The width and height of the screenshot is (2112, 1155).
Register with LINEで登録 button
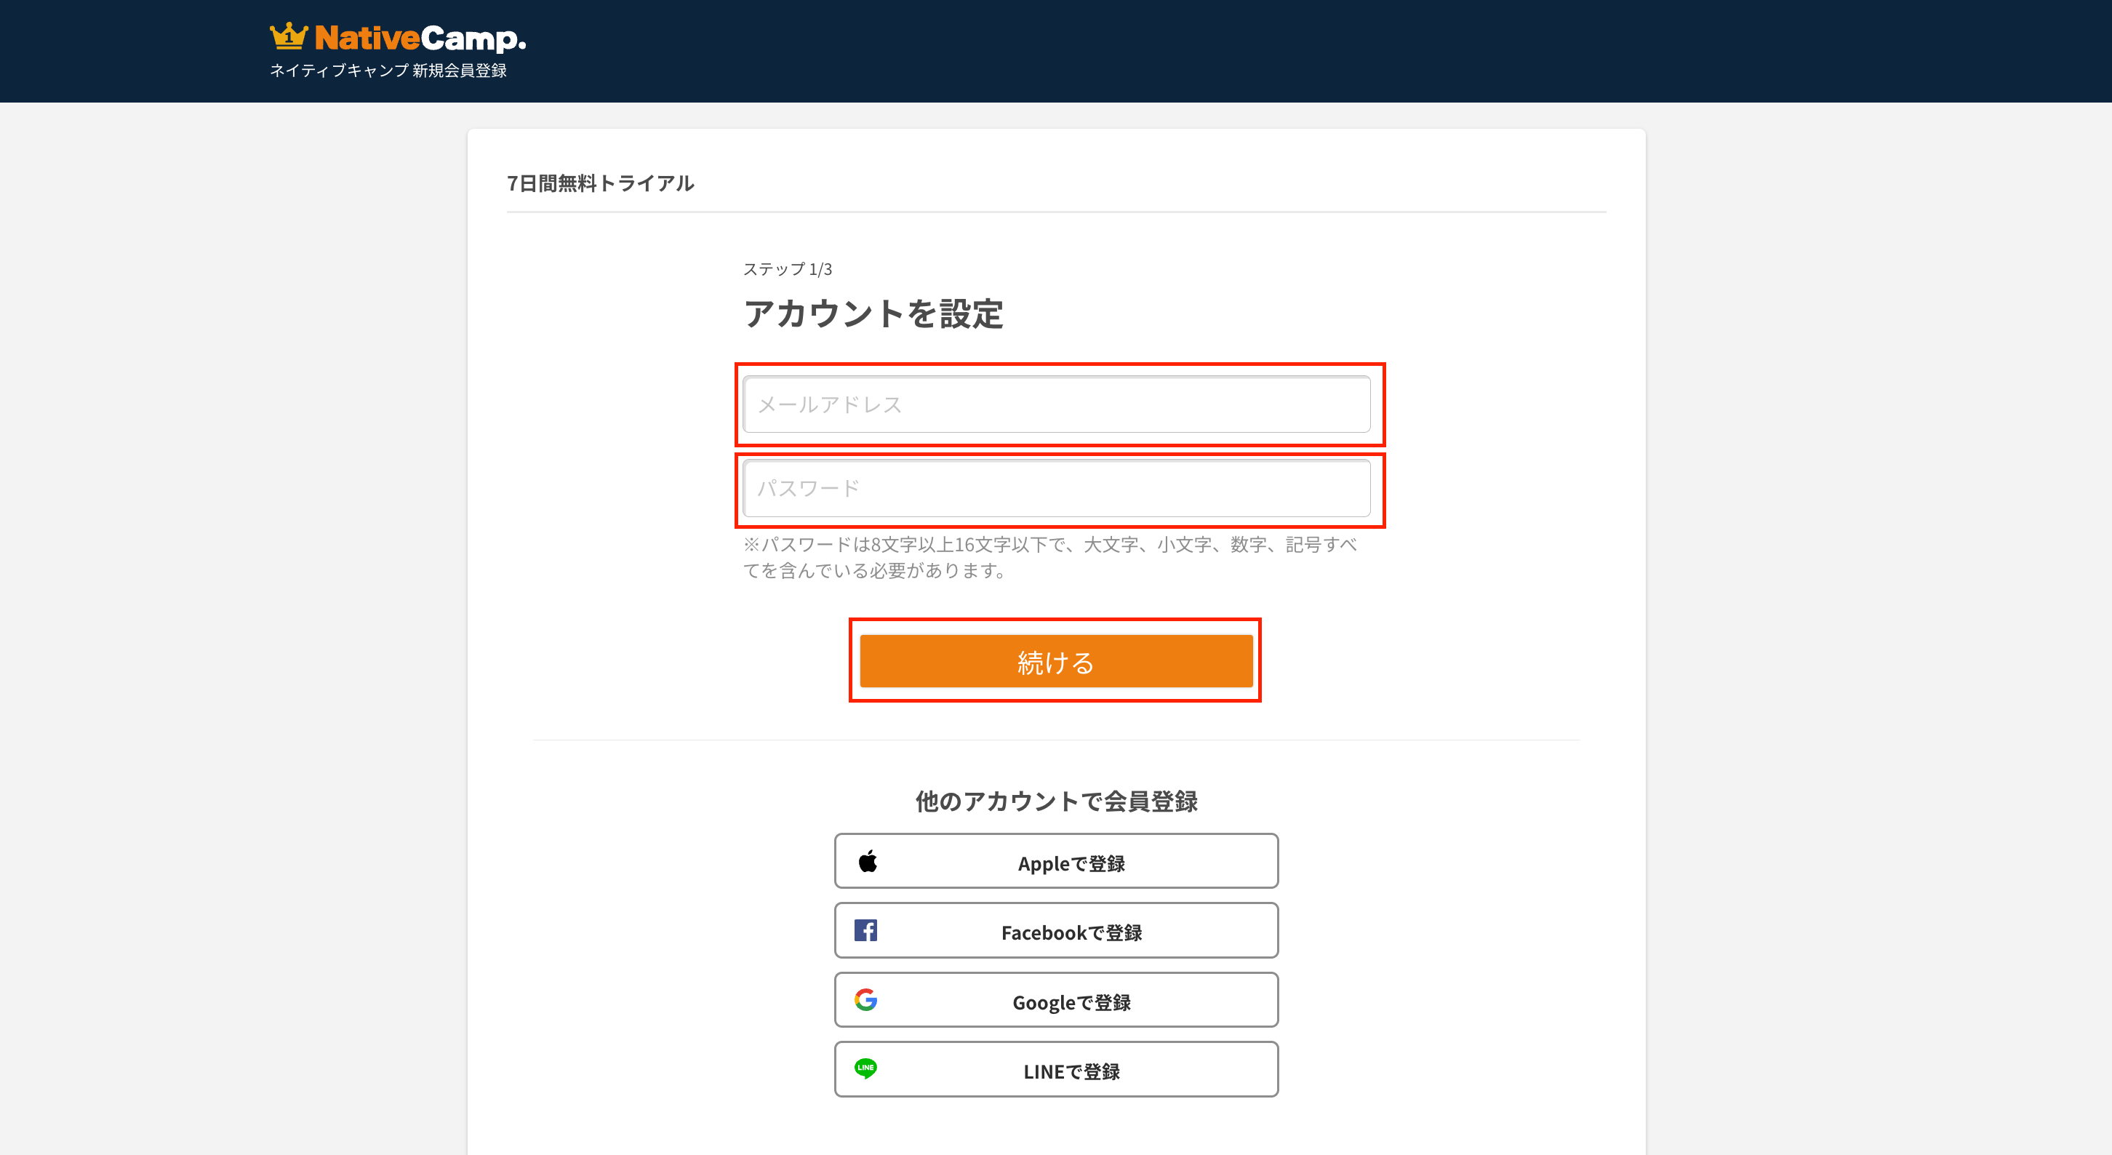point(1070,1071)
